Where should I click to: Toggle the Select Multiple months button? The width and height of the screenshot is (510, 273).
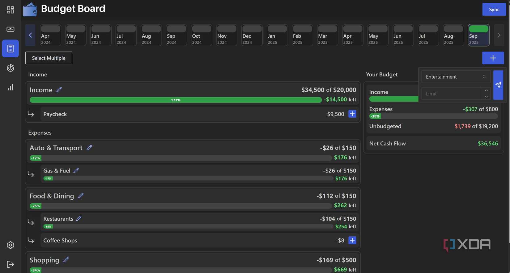pos(49,58)
